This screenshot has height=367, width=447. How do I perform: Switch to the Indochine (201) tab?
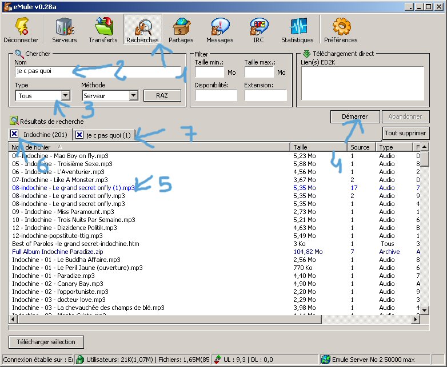click(45, 135)
